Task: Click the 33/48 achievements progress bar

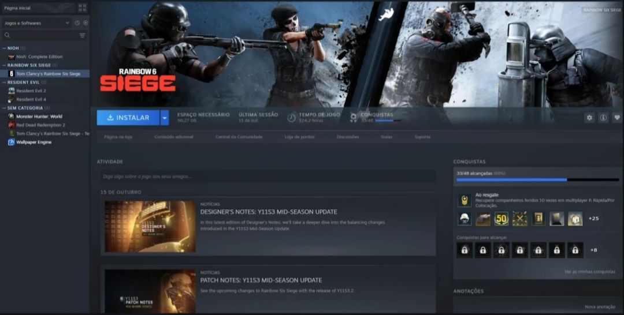Action: [x=538, y=179]
